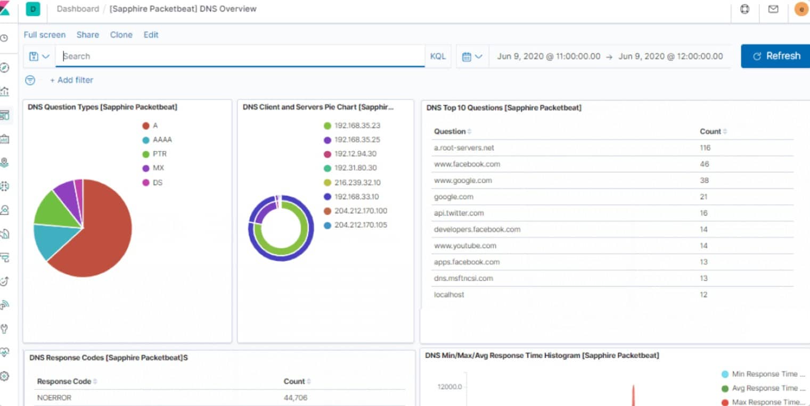
Task: Sort the Top 10 Questions table by Question
Action: click(x=453, y=131)
